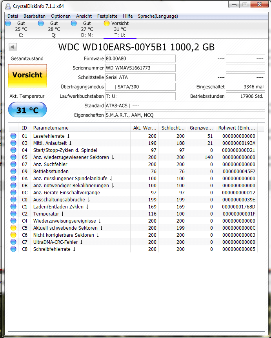Click status orb of Temperatur row
The height and width of the screenshot is (338, 271).
point(13,214)
